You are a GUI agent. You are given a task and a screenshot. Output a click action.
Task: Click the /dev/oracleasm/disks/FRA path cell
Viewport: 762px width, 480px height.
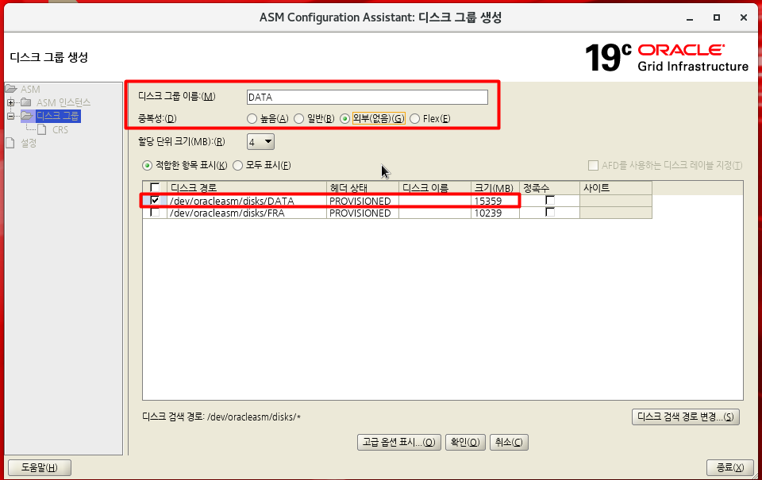[247, 213]
